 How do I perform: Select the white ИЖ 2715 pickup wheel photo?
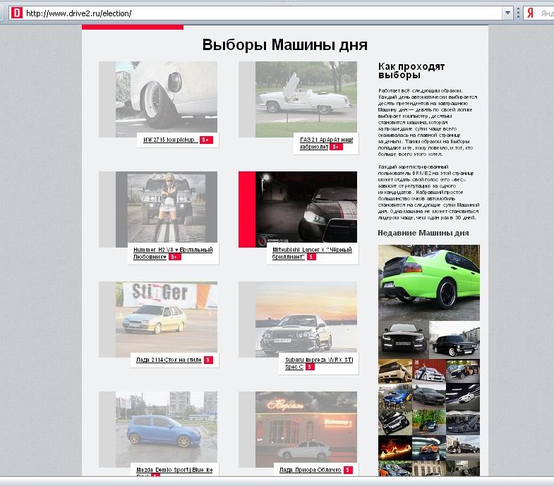(167, 99)
